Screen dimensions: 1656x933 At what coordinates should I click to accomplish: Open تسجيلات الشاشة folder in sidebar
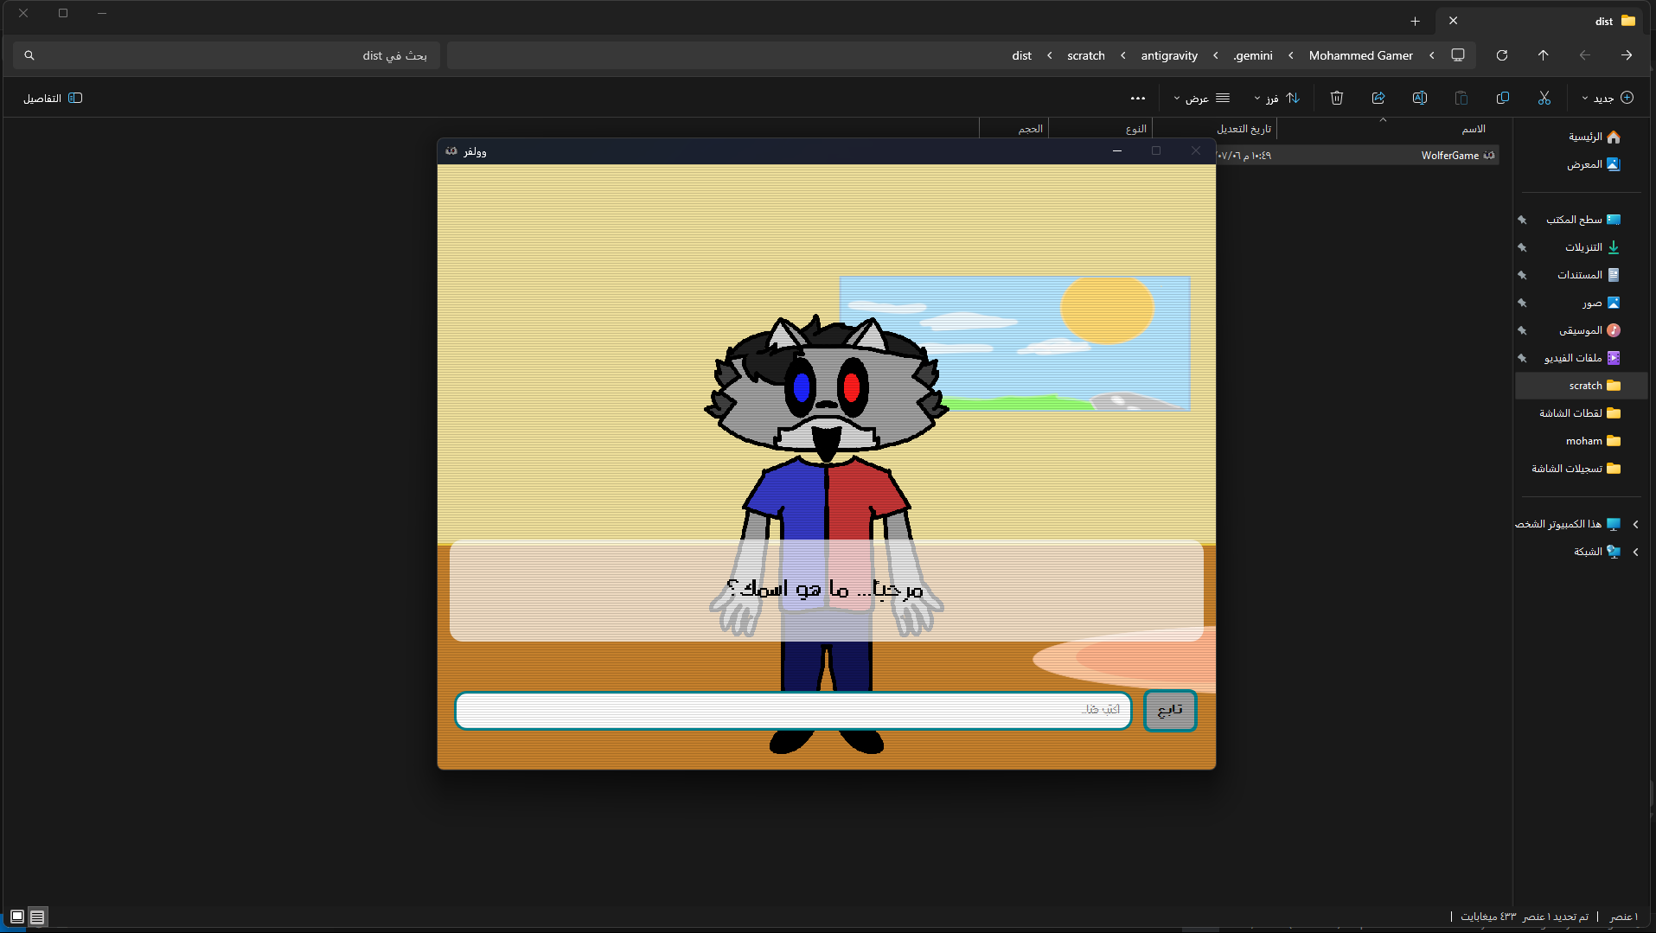tap(1576, 469)
